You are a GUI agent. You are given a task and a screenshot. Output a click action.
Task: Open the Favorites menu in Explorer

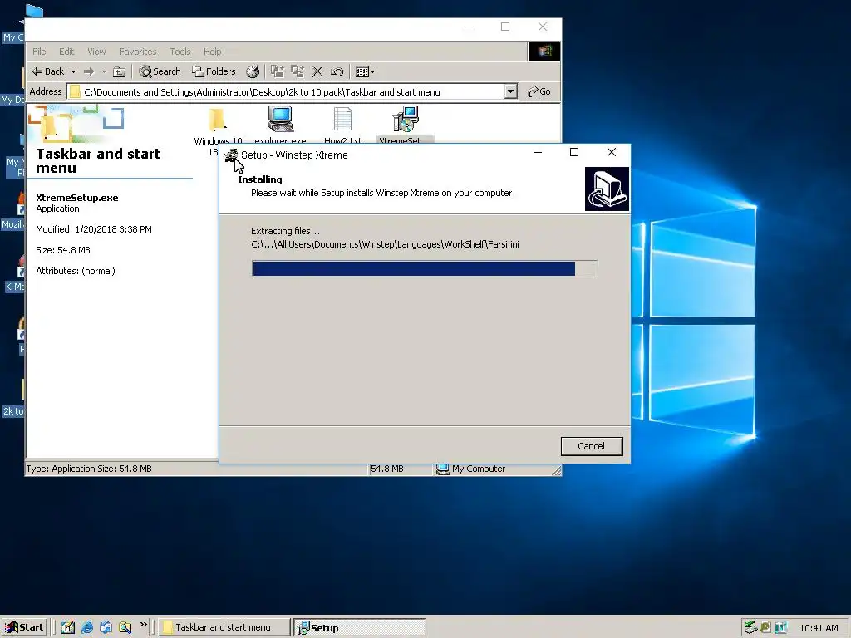[x=137, y=52]
